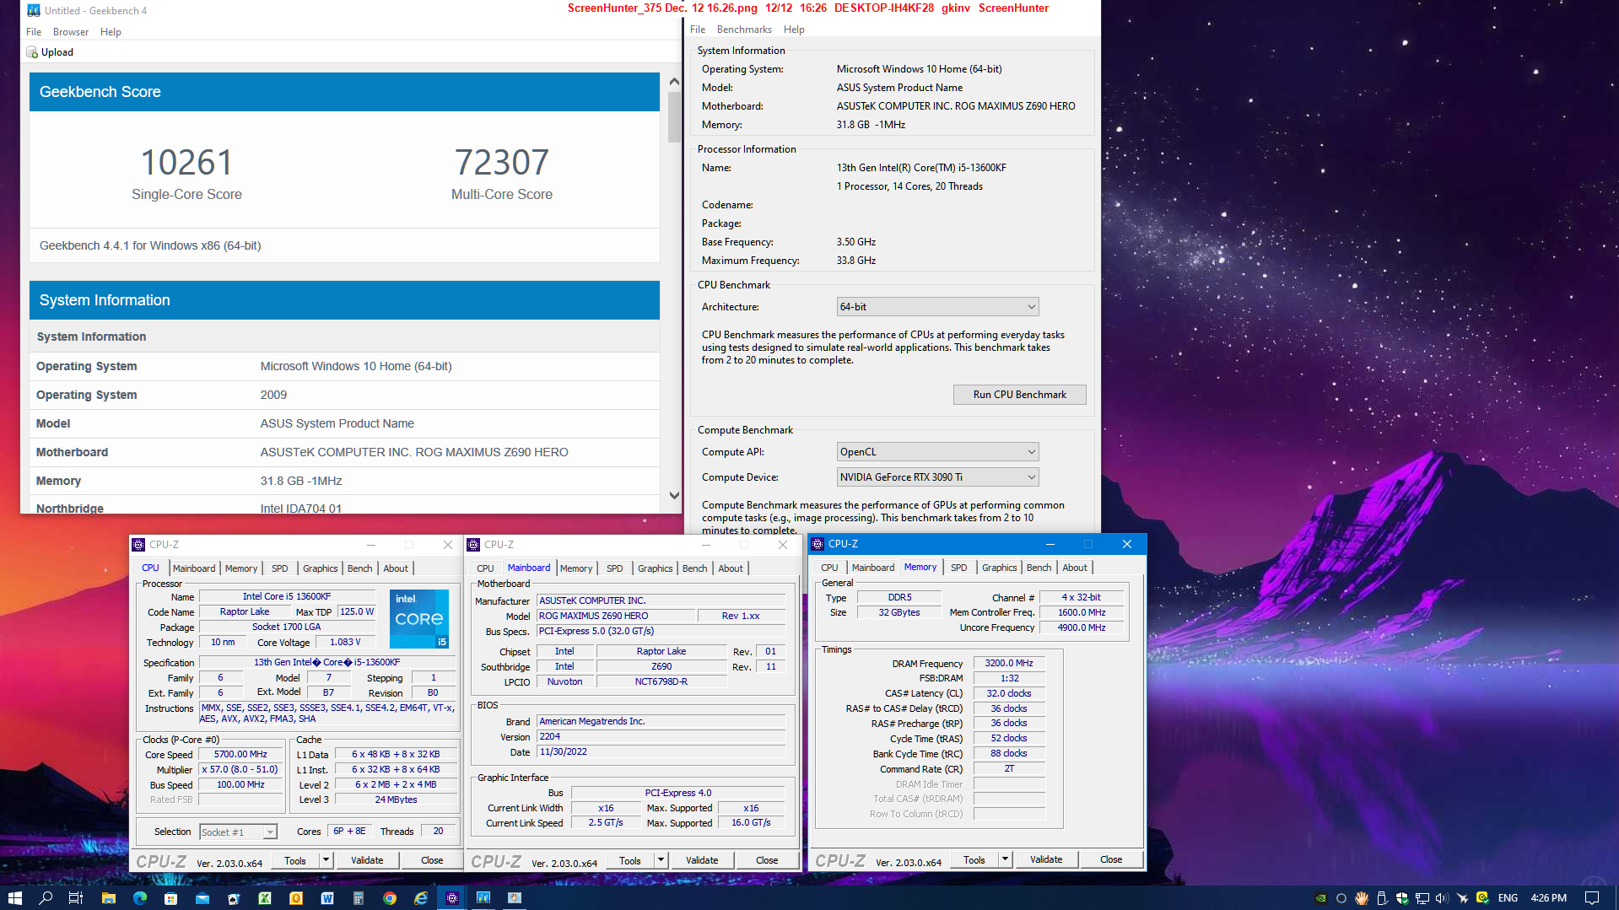The width and height of the screenshot is (1619, 910).
Task: Click Tools button in CPU-Z Memory window
Action: point(974,859)
